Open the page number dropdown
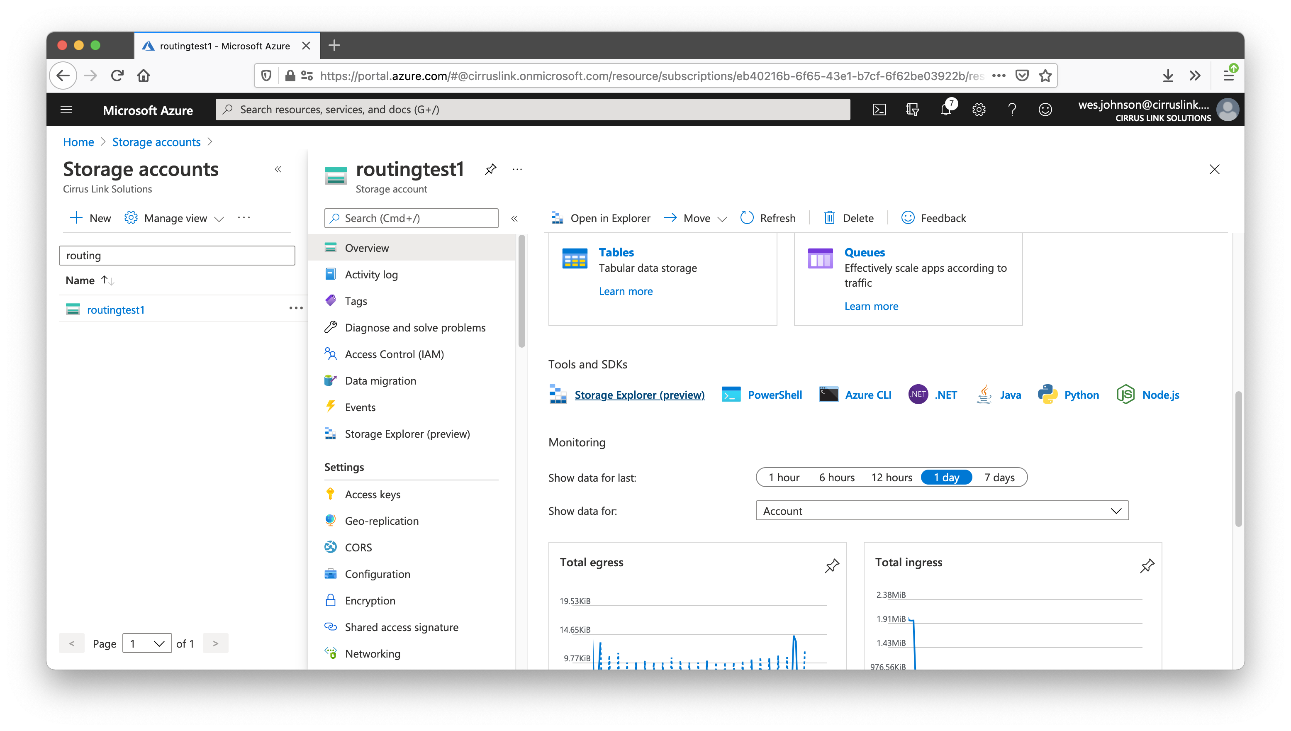This screenshot has height=731, width=1291. (x=147, y=643)
